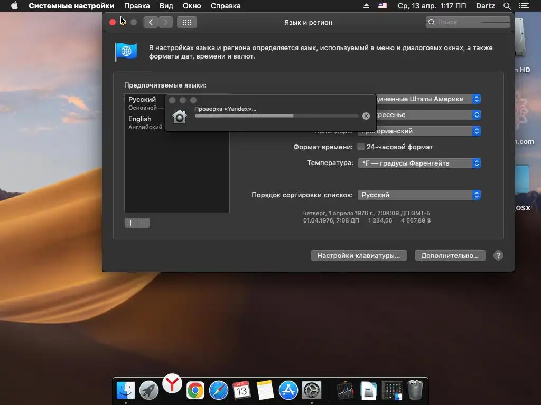Open Notes app in the Dock
Screen dimensions: 541x405
265,390
